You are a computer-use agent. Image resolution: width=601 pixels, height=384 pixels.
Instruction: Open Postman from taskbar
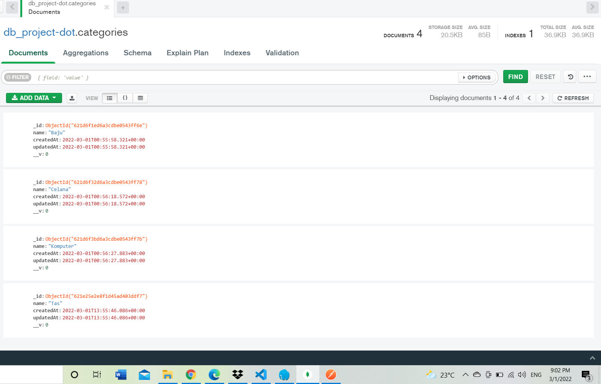[331, 375]
